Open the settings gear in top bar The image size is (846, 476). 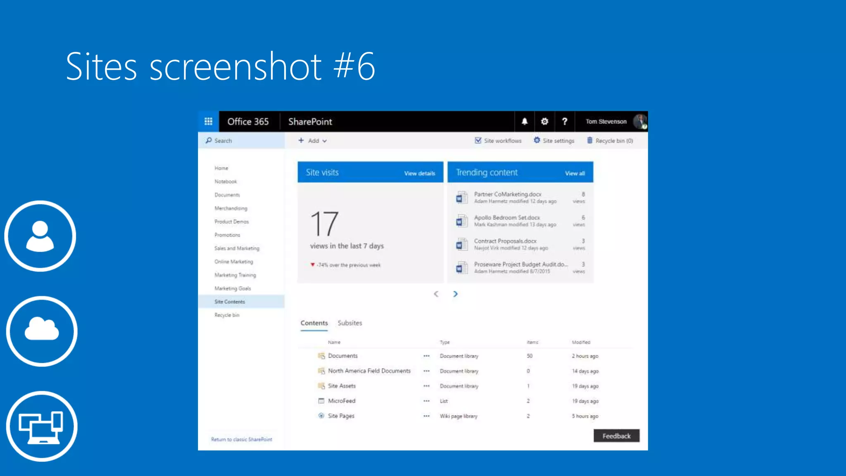tap(544, 121)
